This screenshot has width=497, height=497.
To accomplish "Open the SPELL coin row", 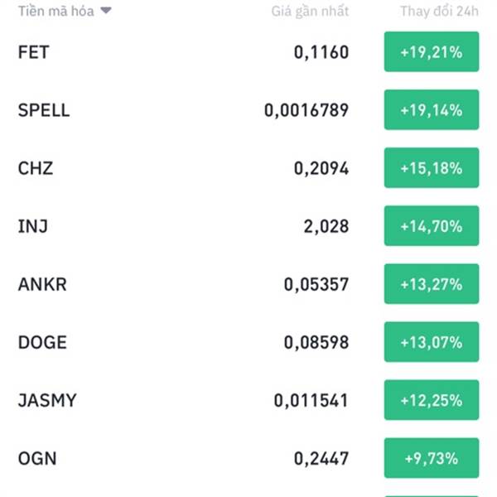I will coord(248,110).
